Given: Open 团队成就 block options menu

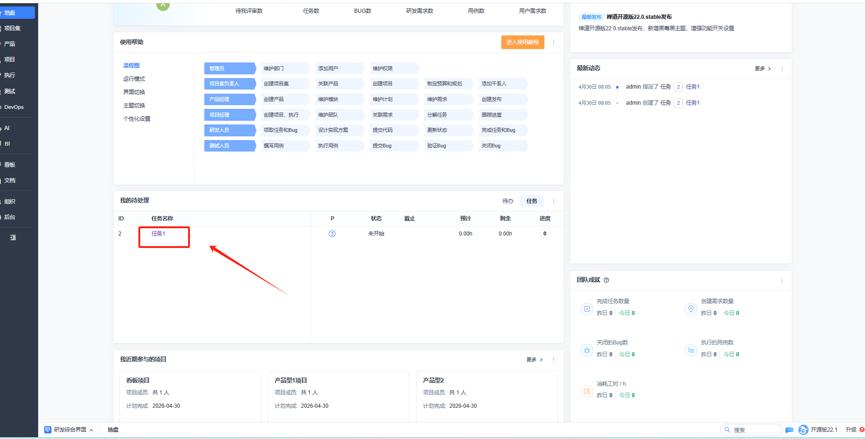Looking at the screenshot, I should click(782, 280).
